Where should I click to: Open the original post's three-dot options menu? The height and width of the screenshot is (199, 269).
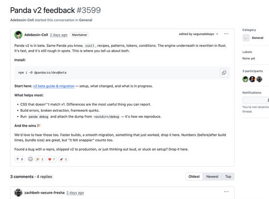(226, 34)
